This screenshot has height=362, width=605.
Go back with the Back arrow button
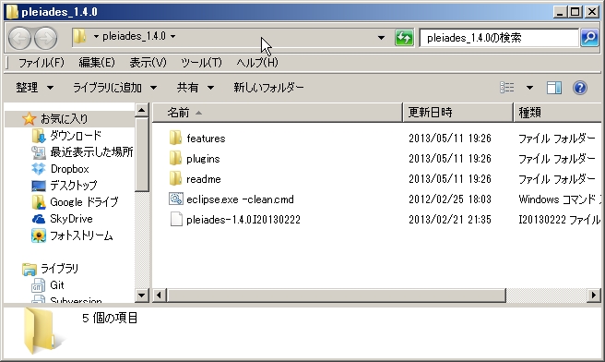pyautogui.click(x=19, y=38)
